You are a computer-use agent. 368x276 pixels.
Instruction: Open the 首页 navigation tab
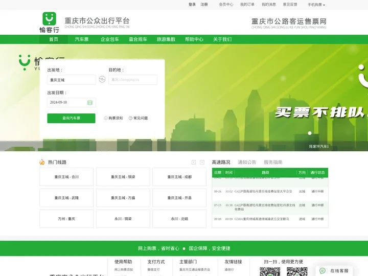pos(54,39)
